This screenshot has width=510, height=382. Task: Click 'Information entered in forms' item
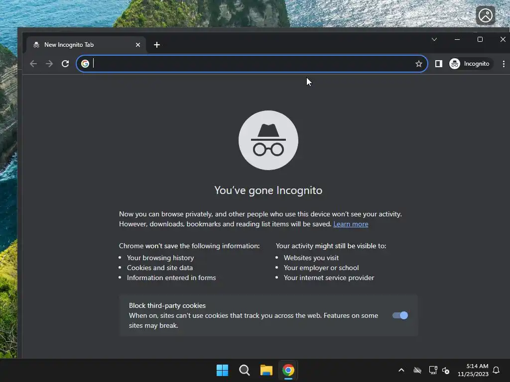(171, 278)
